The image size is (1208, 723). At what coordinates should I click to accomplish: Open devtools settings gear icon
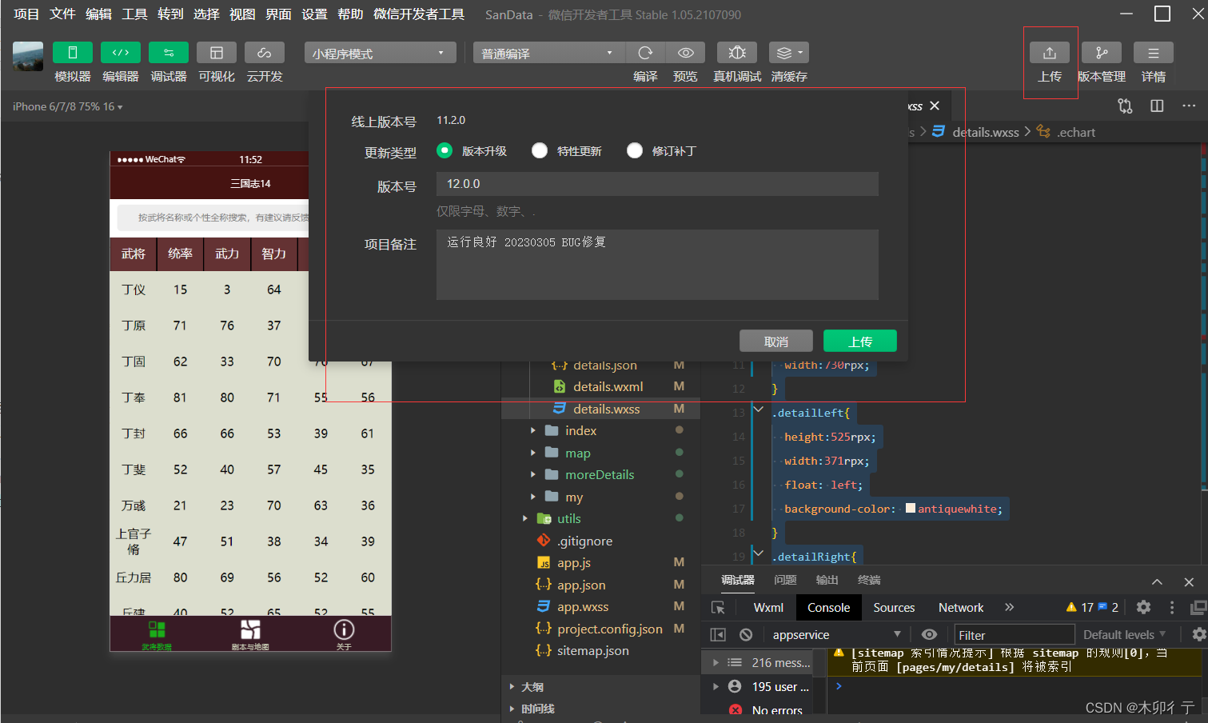[x=1144, y=607]
